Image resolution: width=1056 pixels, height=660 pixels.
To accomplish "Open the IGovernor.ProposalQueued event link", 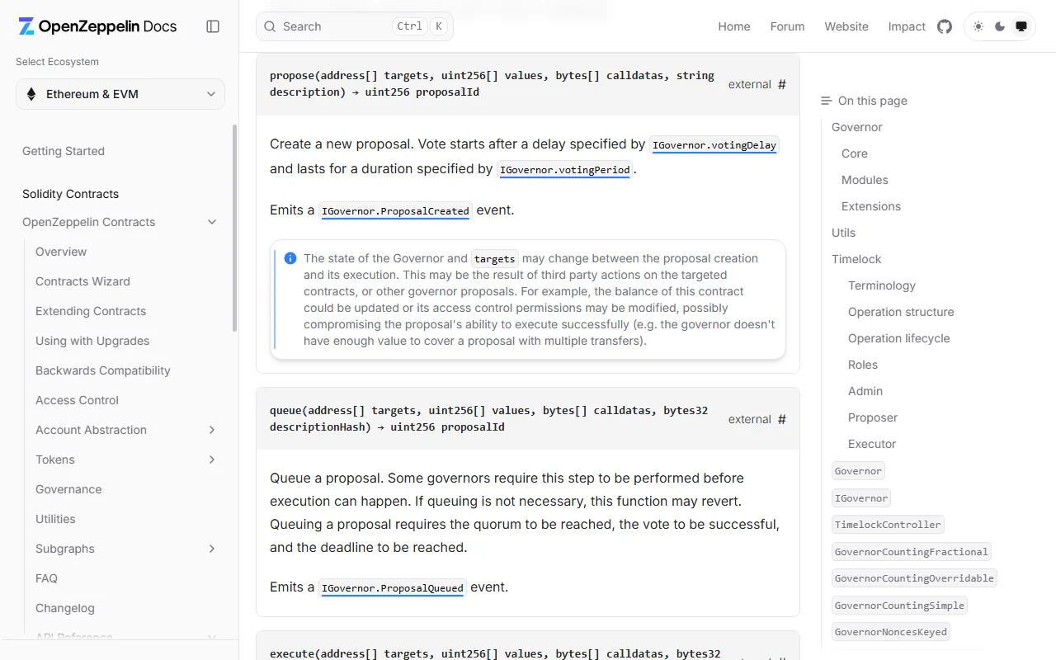I will pos(393,588).
